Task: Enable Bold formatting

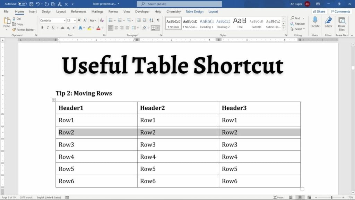Action: point(42,27)
